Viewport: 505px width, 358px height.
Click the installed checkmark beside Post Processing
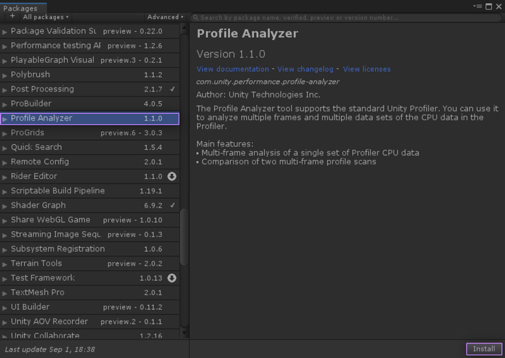point(173,89)
